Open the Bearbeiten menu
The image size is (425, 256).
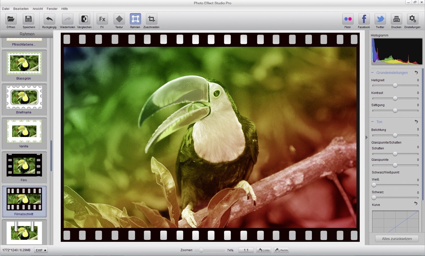tap(21, 9)
